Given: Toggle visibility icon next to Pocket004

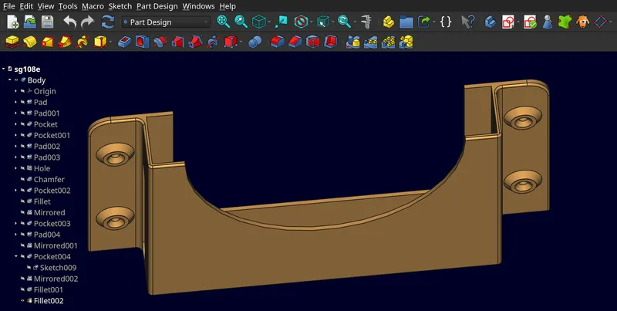Looking at the screenshot, I should click(22, 257).
